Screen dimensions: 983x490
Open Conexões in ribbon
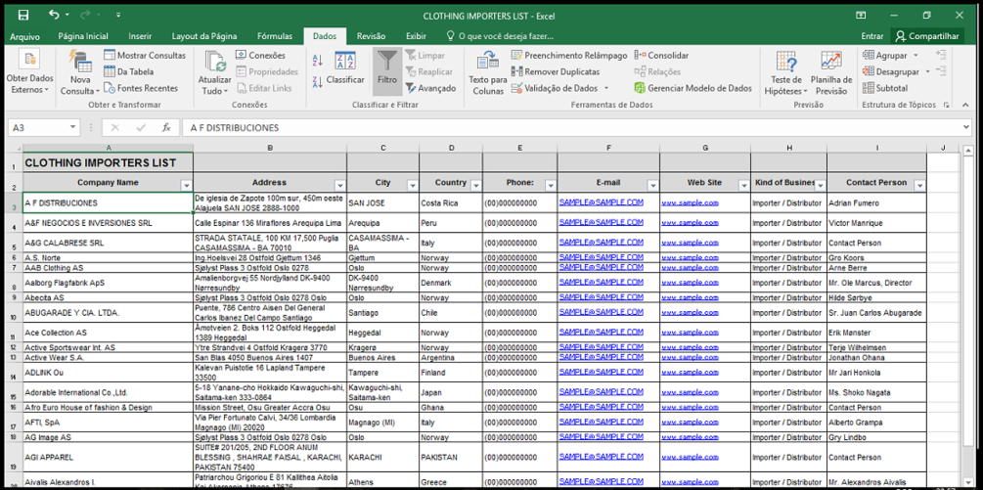coord(260,55)
